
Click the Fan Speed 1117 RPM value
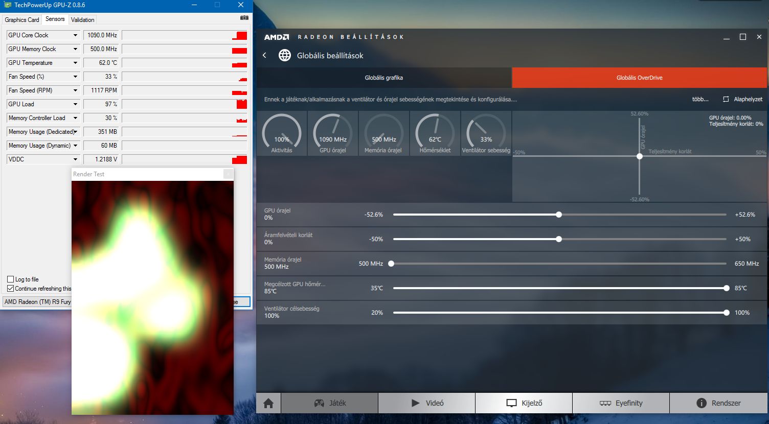[101, 90]
